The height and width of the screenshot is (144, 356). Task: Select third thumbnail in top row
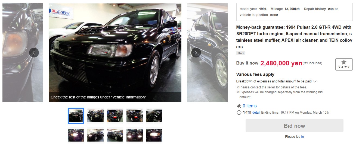pyautogui.click(x=115, y=116)
